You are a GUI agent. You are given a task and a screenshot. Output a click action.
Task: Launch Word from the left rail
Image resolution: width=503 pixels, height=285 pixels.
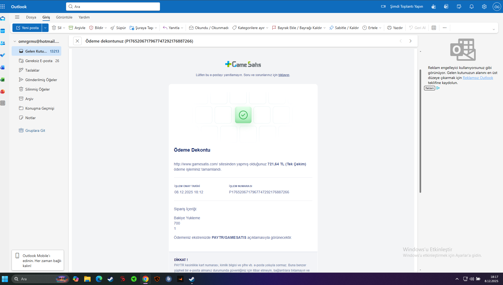coord(3,67)
